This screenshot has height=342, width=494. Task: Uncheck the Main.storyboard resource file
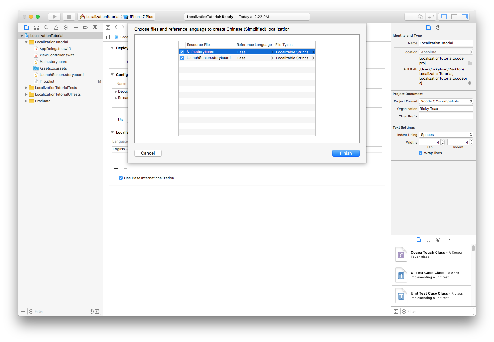182,52
